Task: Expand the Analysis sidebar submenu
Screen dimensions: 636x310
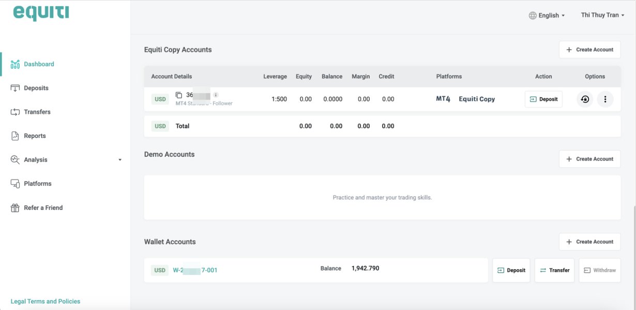Action: click(120, 160)
